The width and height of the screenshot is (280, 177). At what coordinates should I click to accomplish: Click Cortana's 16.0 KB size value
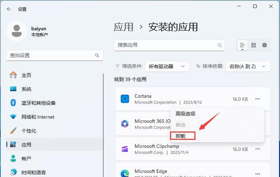coord(240,99)
